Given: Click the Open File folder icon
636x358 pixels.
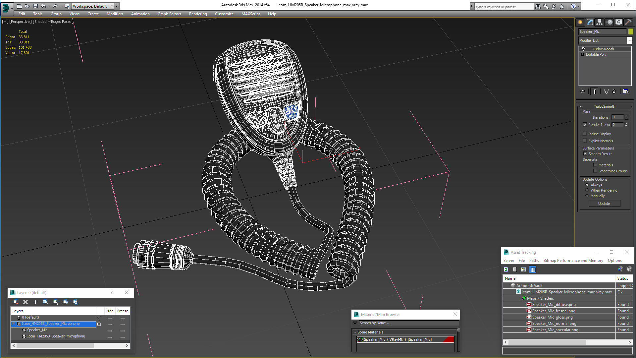Looking at the screenshot, I should point(27,6).
